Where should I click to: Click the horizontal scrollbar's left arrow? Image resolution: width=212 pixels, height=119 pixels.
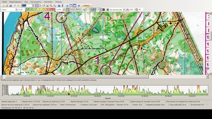(x=1, y=76)
